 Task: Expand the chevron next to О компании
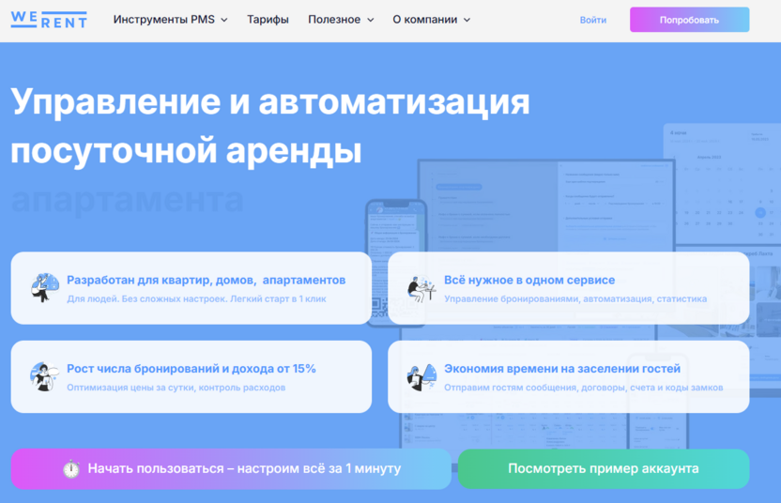point(467,20)
